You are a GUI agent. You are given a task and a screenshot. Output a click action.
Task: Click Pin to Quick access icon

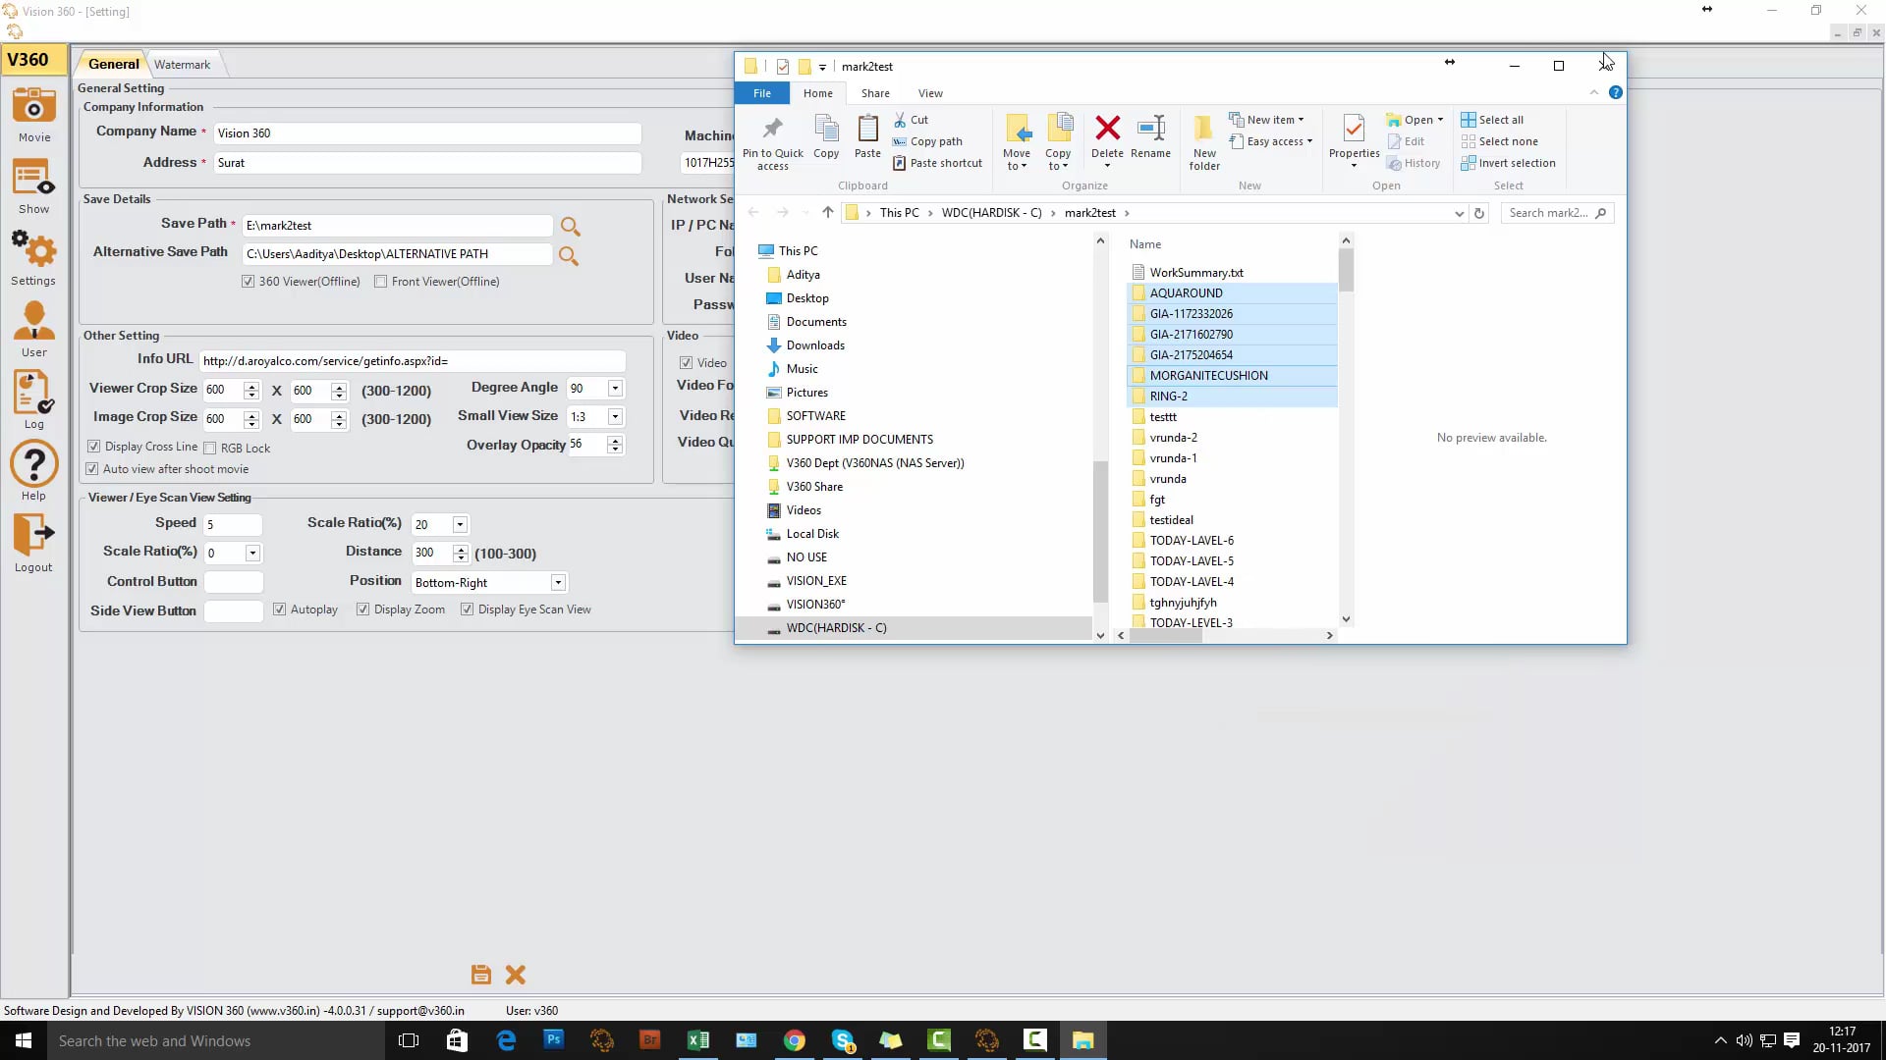point(773,143)
